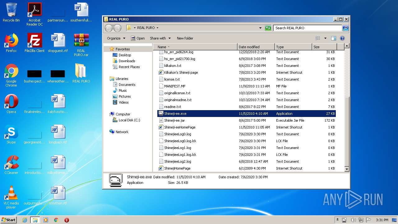Click the Forward navigation arrow in Explorer
398x224 pixels.
[x=117, y=28]
